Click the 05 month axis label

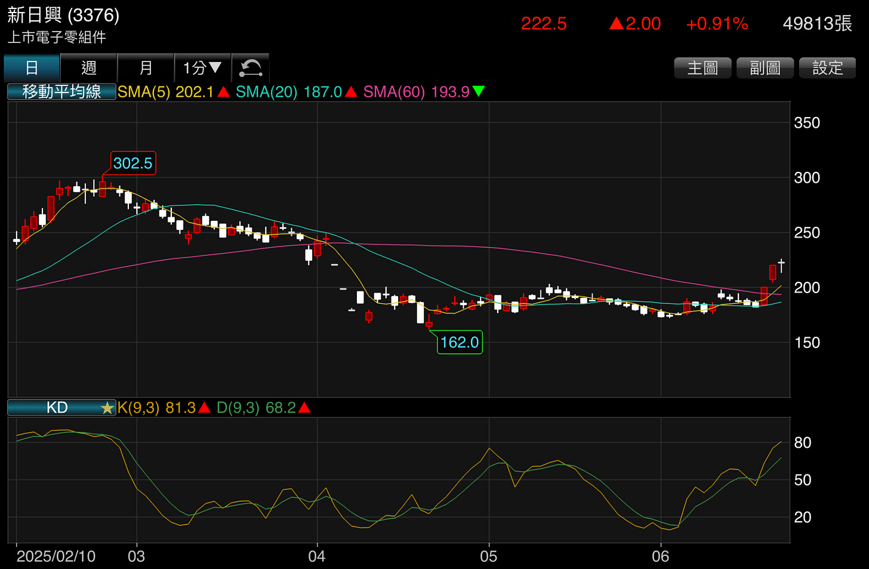489,556
